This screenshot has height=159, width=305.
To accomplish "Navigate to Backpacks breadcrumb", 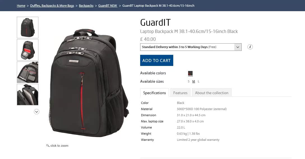I will (x=86, y=6).
